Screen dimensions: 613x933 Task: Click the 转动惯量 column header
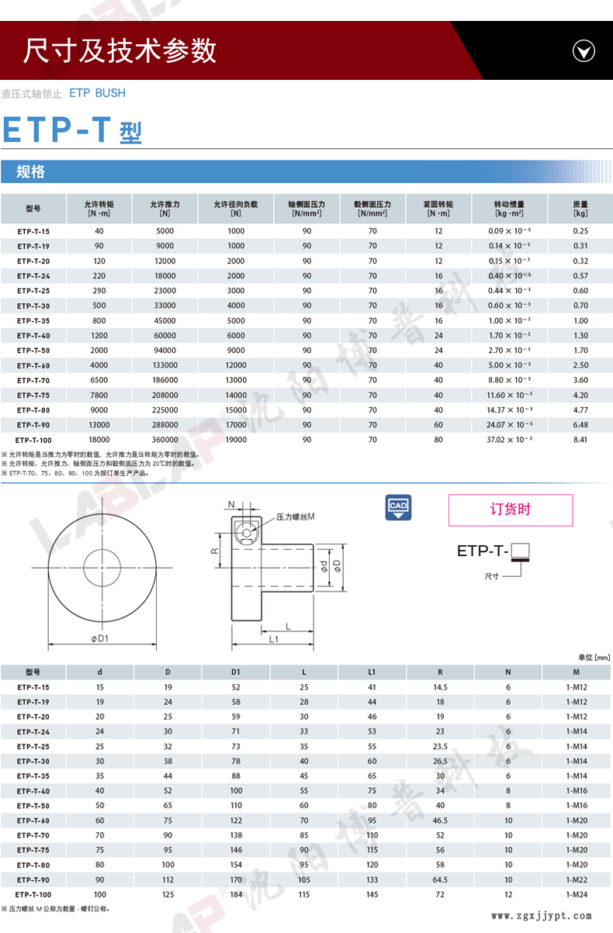pyautogui.click(x=509, y=209)
